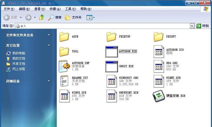The width and height of the screenshot is (212, 127).
Task: Select the AUTORUN.INF setup info icon
Action: click(x=64, y=66)
